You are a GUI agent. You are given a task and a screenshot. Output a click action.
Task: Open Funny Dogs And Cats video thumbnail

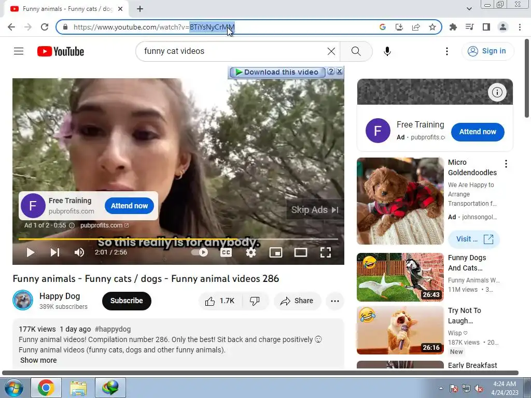click(400, 277)
